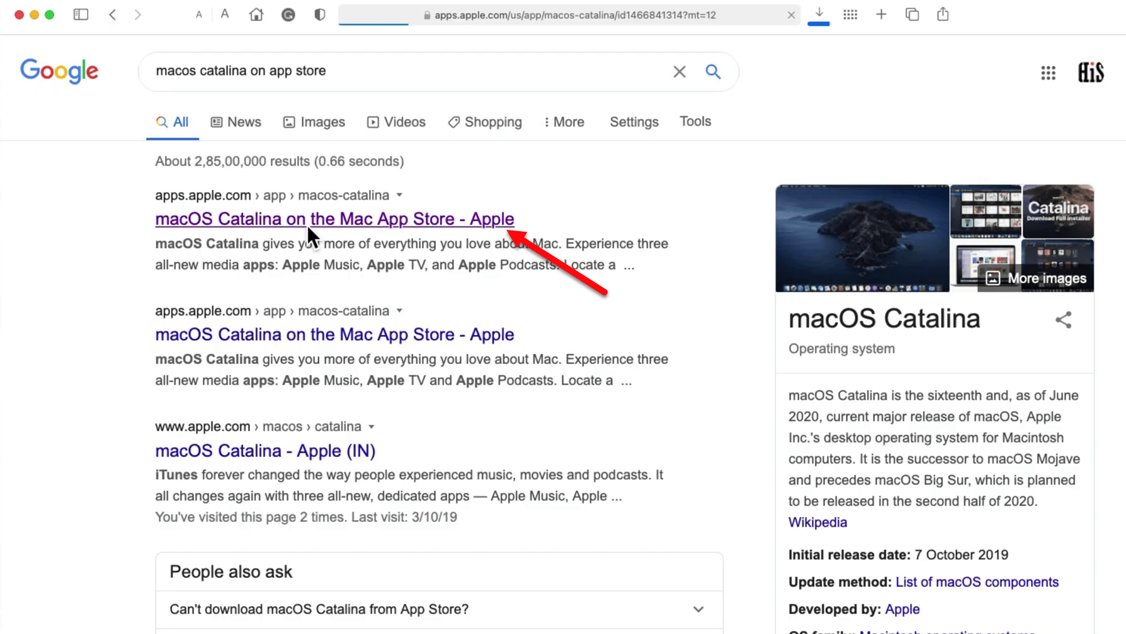Open search Settings menu
The image size is (1126, 634).
[634, 122]
